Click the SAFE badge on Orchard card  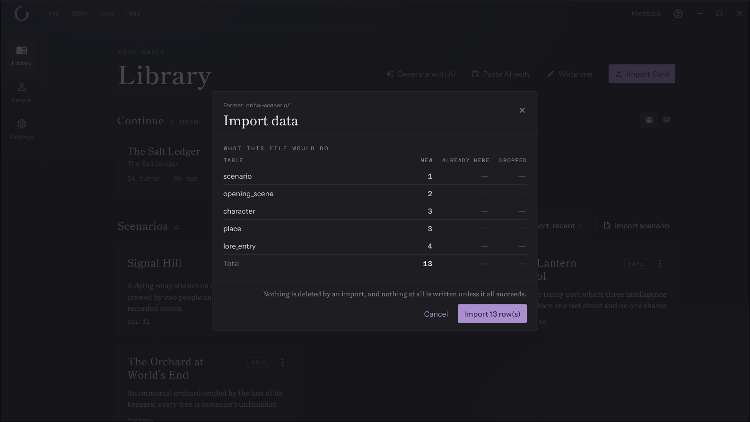pos(259,362)
